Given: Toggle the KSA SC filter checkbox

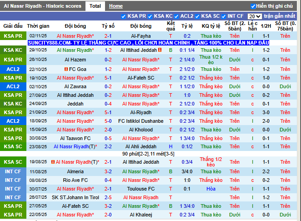Looking at the screenshot, I should (197, 16).
